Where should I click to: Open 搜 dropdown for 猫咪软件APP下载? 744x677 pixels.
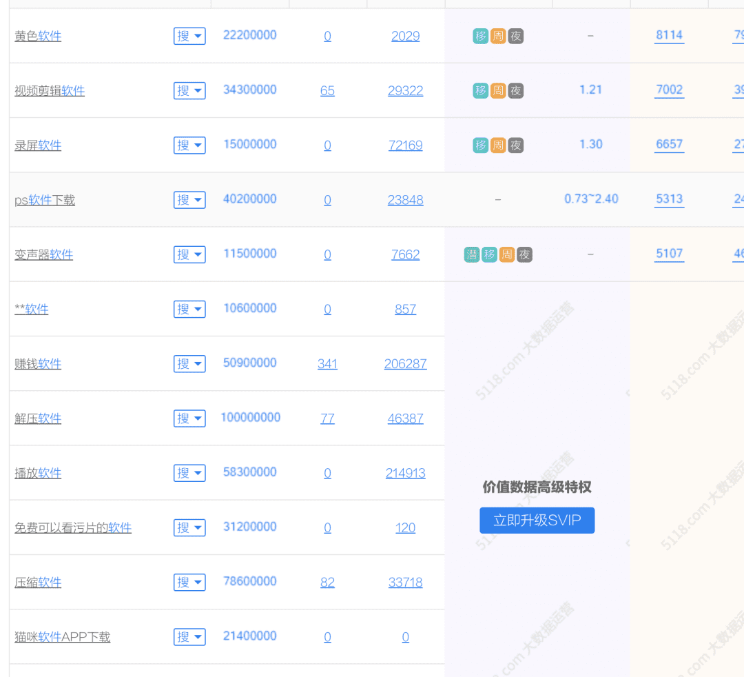pyautogui.click(x=189, y=636)
